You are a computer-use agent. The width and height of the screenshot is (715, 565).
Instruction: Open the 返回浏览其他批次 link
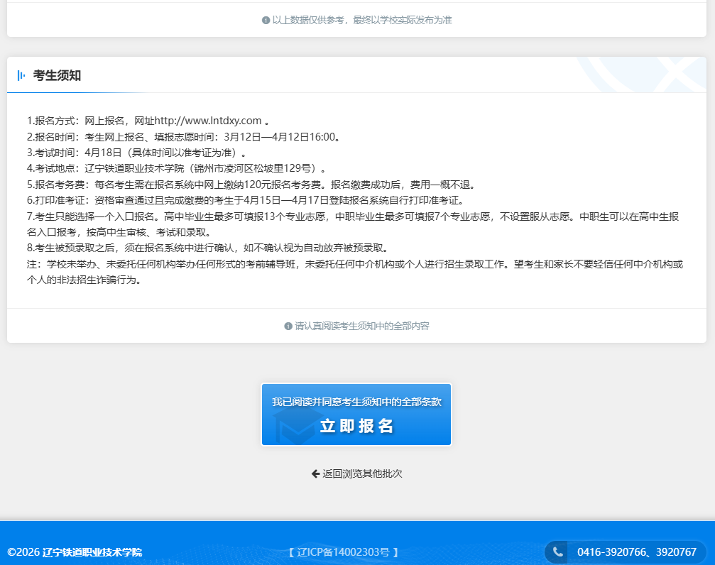362,473
